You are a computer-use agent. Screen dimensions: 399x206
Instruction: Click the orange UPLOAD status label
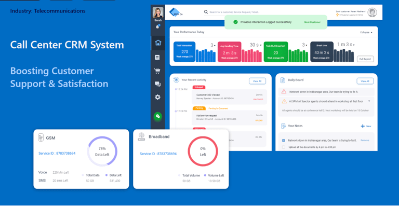pyautogui.click(x=259, y=120)
